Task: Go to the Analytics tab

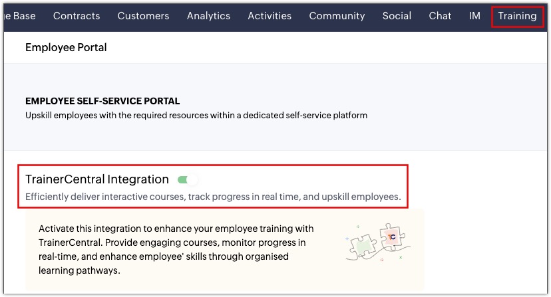Action: click(209, 16)
